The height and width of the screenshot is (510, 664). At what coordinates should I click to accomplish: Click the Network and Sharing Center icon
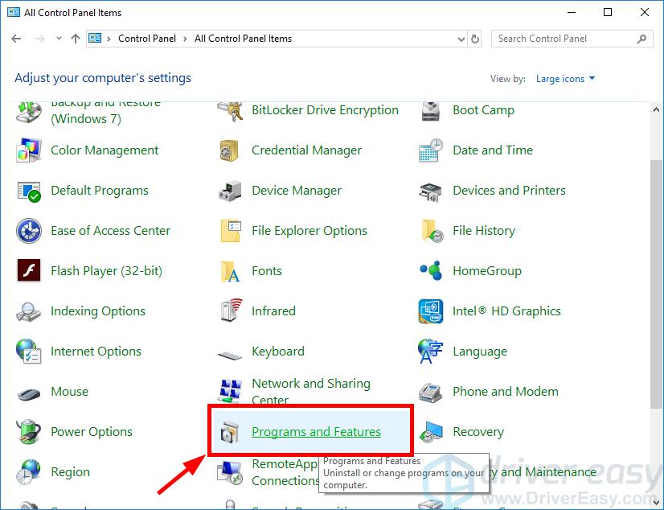[x=231, y=392]
